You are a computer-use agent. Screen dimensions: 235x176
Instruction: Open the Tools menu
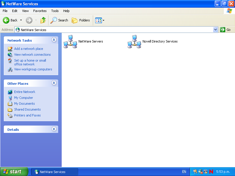[55, 11]
